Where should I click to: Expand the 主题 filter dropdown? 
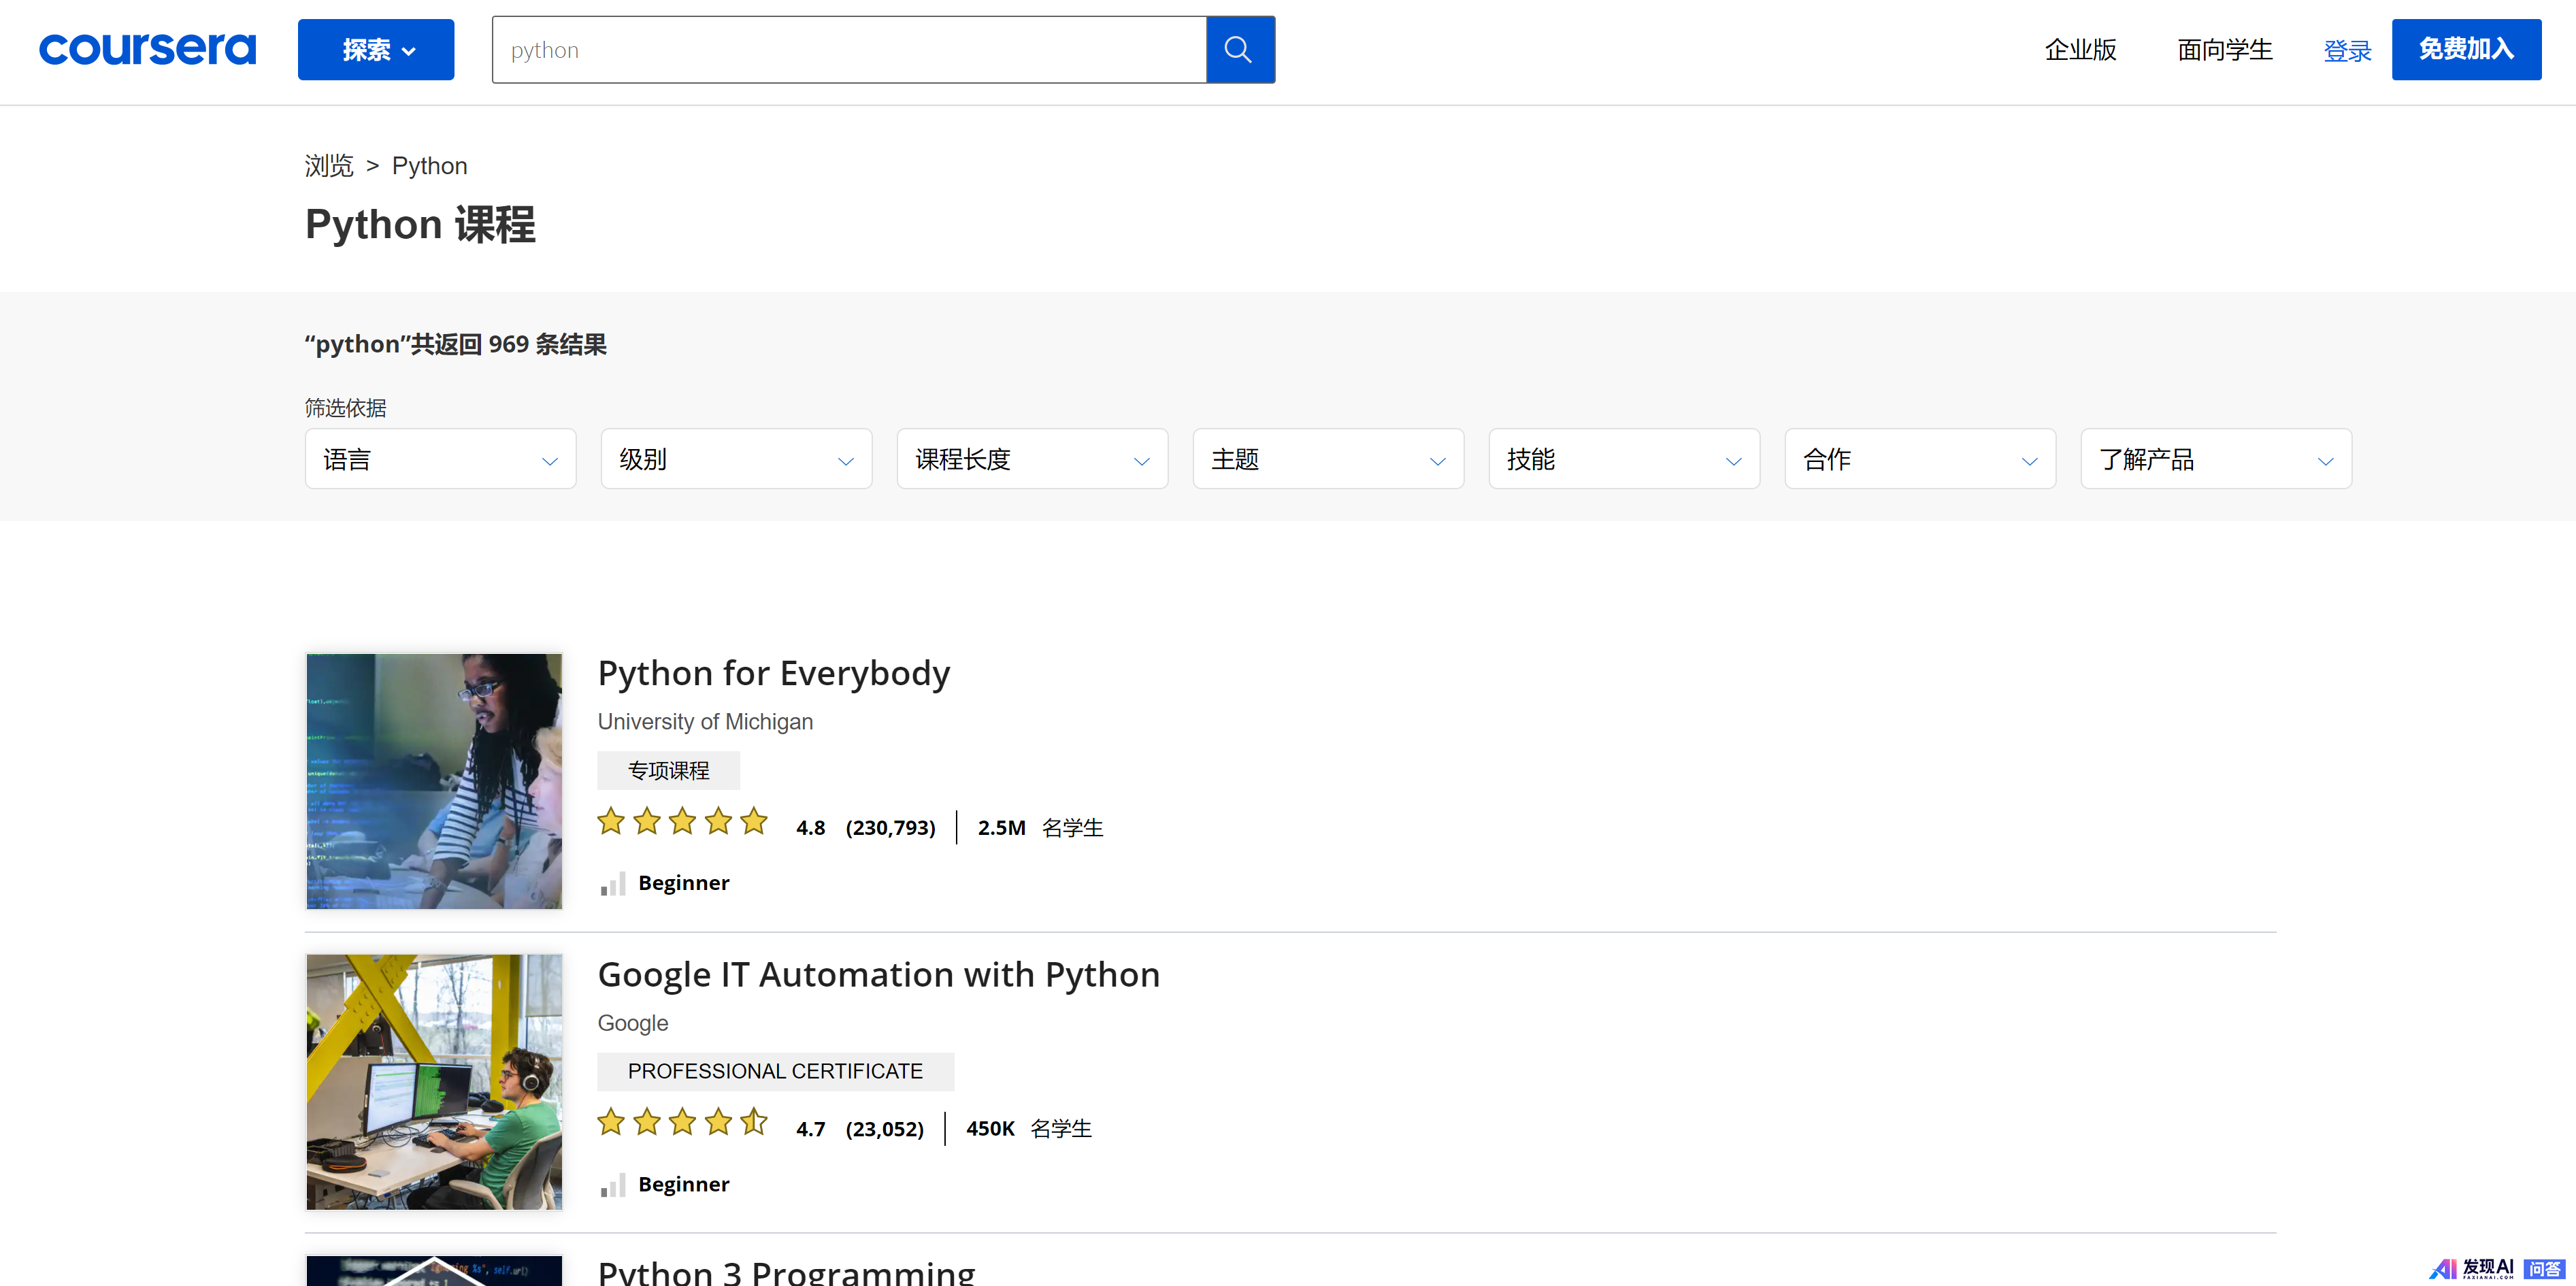[x=1328, y=459]
